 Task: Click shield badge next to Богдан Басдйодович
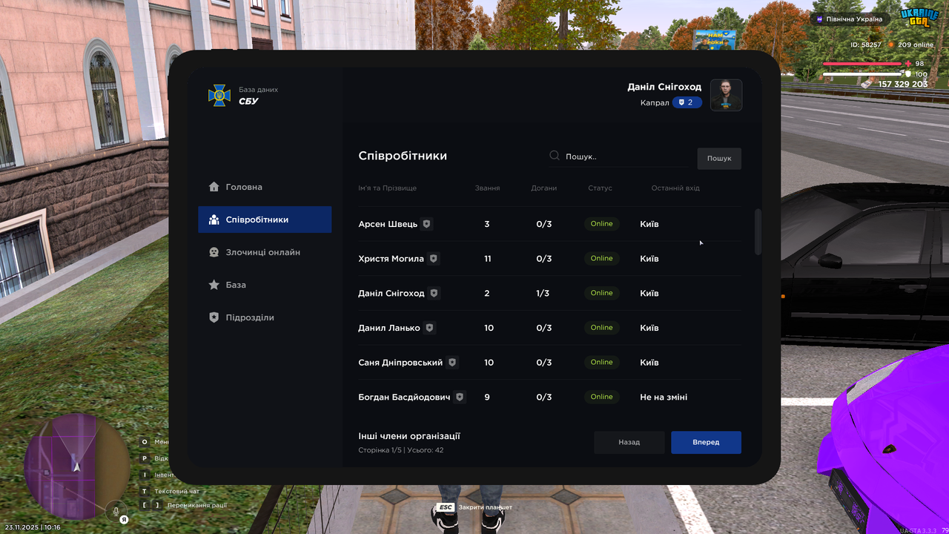click(x=460, y=397)
